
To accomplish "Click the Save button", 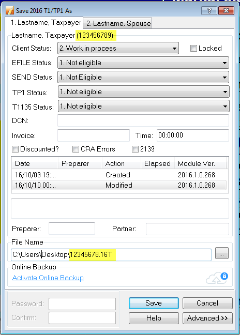I will tap(154, 303).
